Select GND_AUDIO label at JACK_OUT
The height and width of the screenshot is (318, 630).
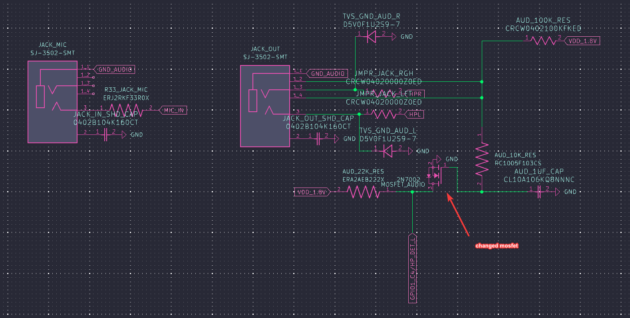pos(327,73)
